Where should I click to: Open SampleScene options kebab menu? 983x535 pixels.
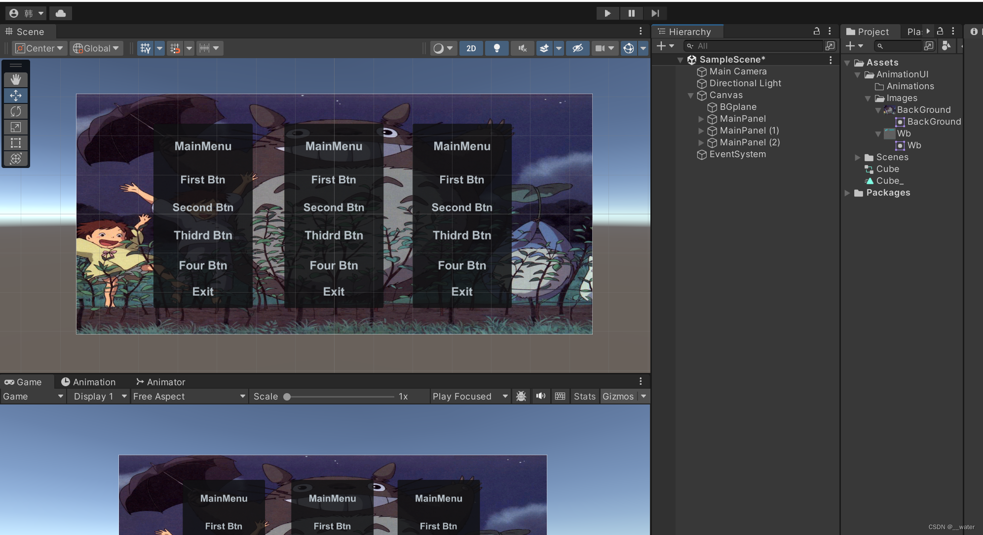[x=831, y=60]
